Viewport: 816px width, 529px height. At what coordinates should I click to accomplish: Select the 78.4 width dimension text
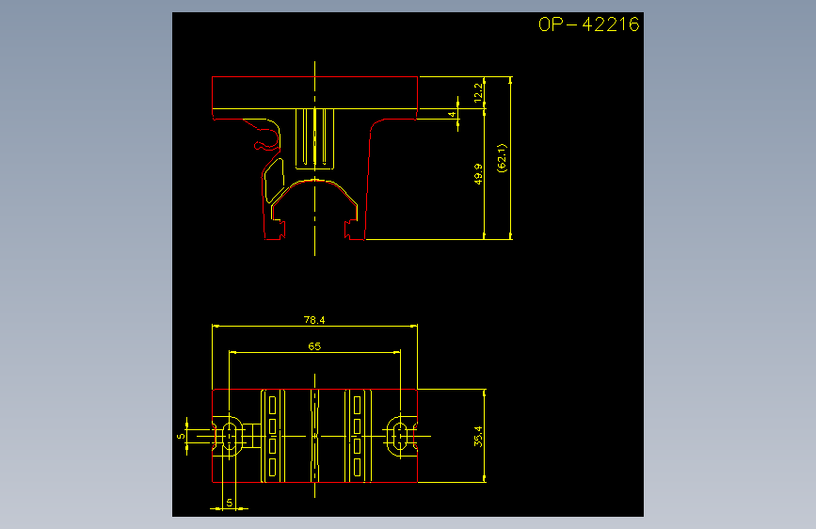pos(314,320)
